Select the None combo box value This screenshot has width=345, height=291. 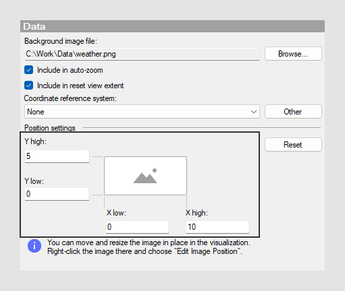point(36,112)
